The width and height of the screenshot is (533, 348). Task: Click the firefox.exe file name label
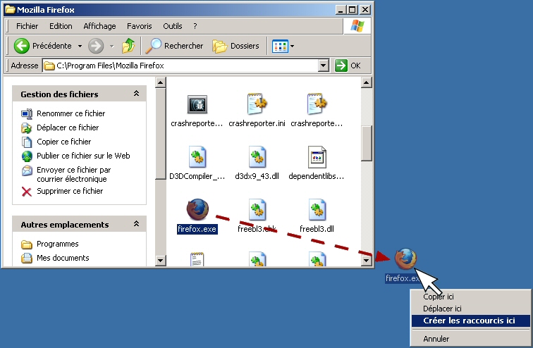(x=197, y=229)
